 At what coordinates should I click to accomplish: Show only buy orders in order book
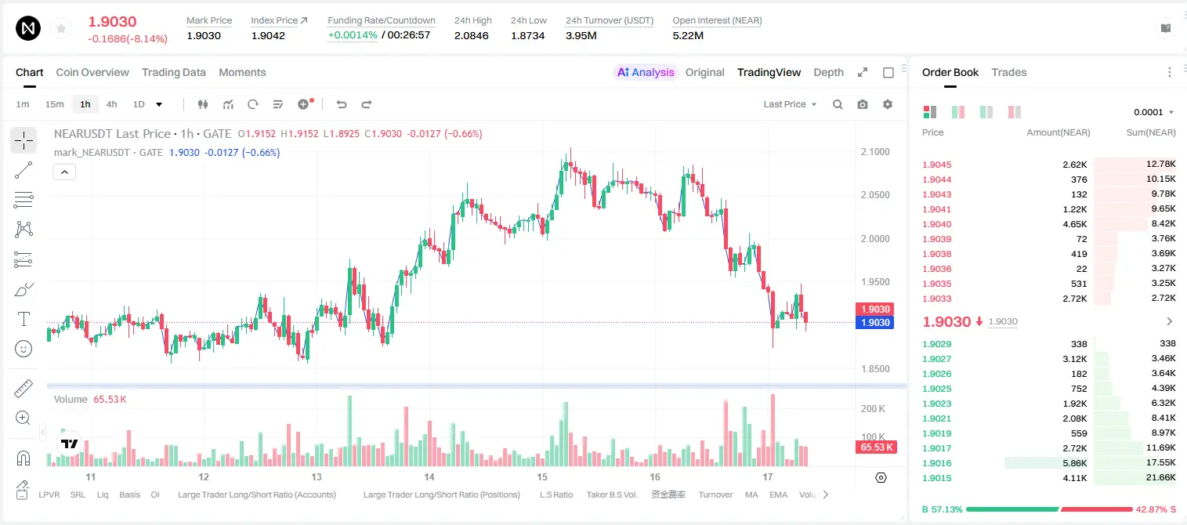click(986, 112)
